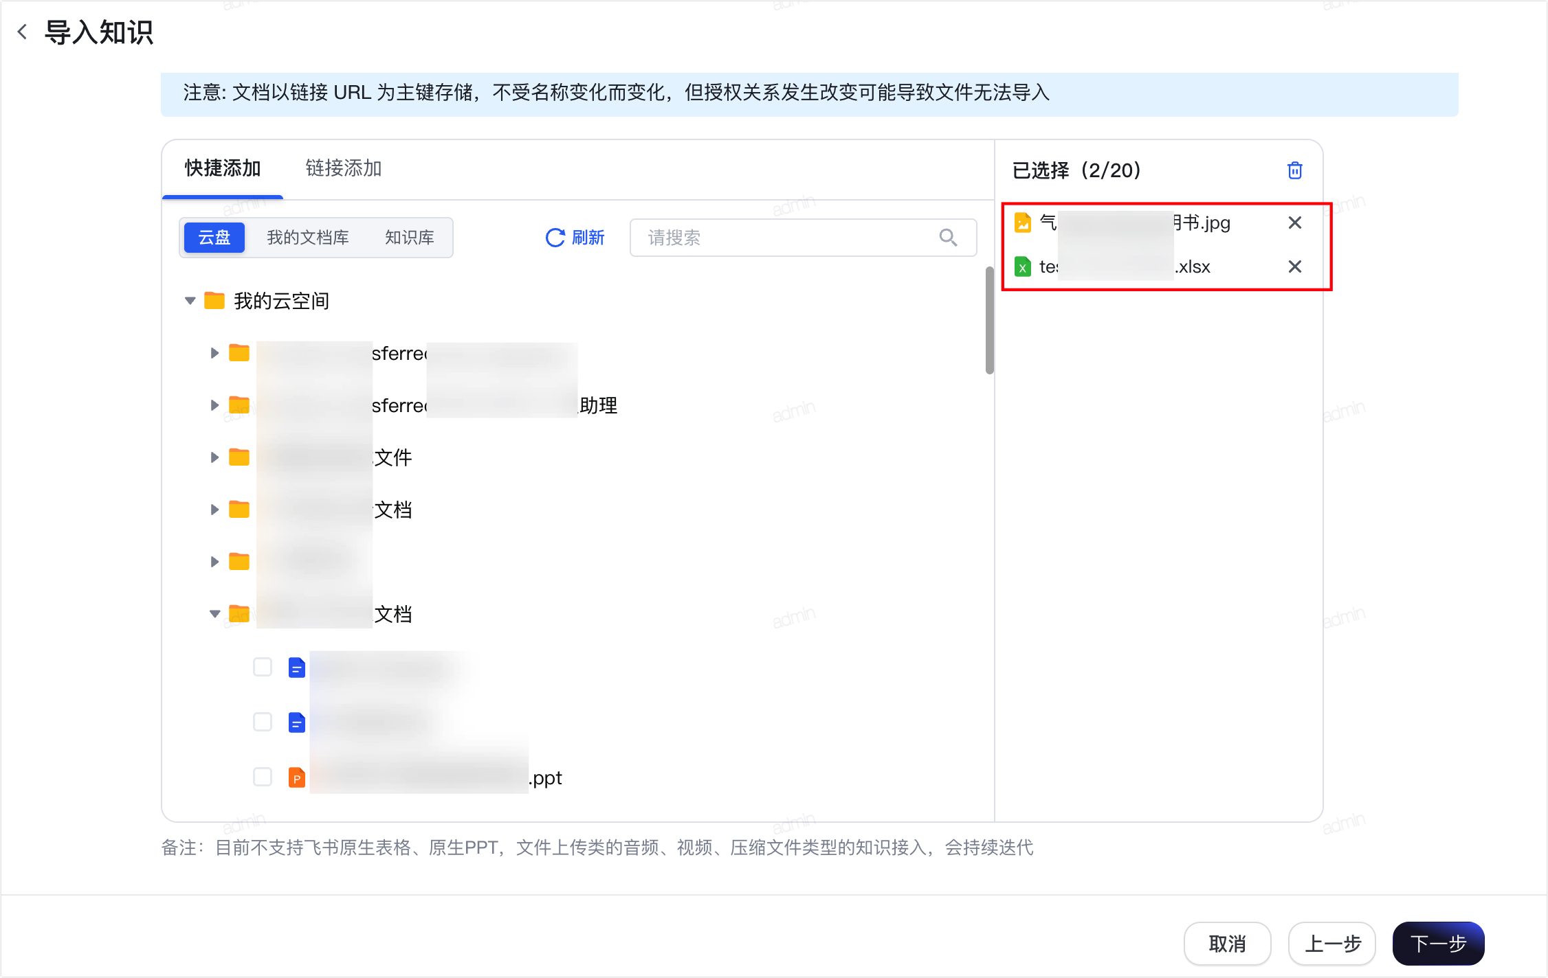The height and width of the screenshot is (978, 1548).
Task: Click the file tree vertical scrollbar
Action: click(990, 320)
